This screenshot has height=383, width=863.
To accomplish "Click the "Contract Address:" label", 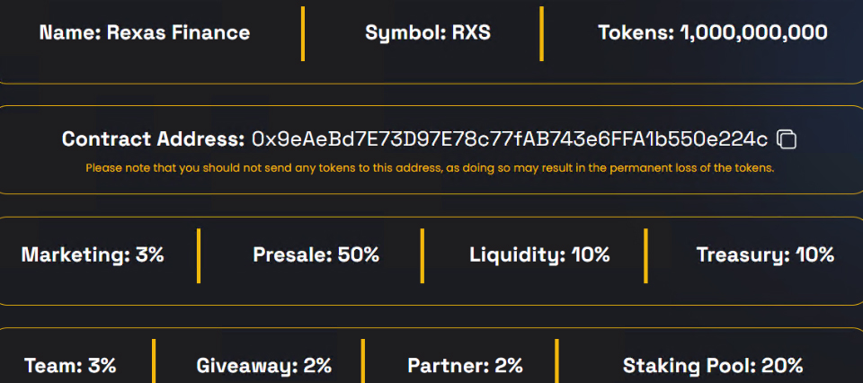I will [x=153, y=139].
